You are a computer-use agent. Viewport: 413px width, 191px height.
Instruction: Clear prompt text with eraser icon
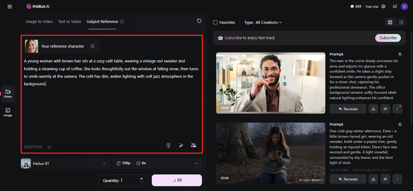(49, 147)
